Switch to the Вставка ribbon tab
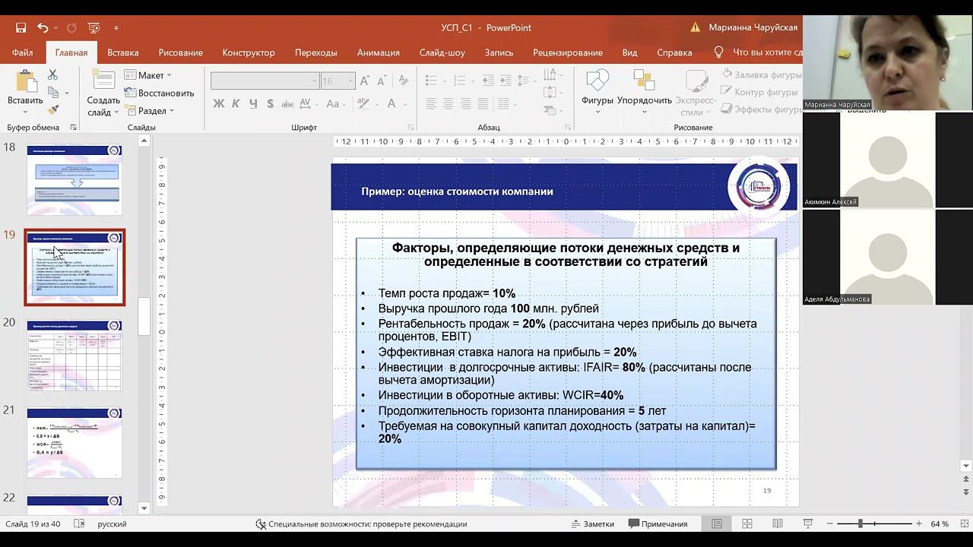Screen dimensions: 973x547 point(122,52)
